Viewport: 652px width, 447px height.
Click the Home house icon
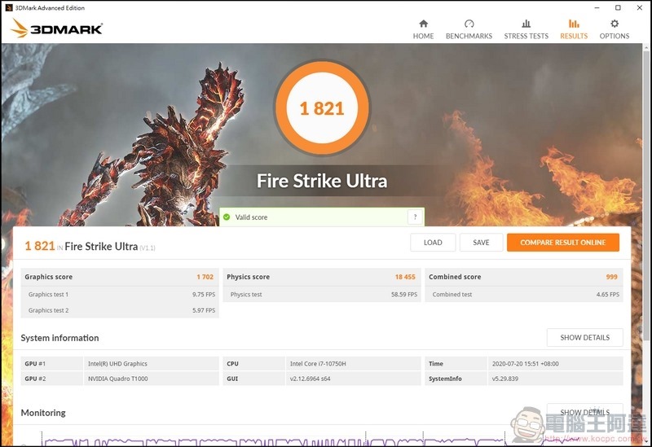(x=423, y=24)
